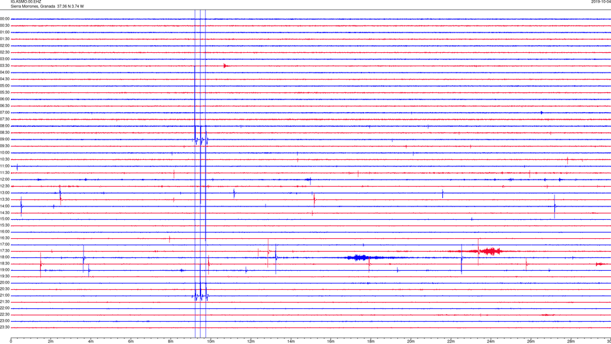The width and height of the screenshot is (611, 344).
Task: Click the red event marker on the 03:30 trace
Action: [225, 66]
